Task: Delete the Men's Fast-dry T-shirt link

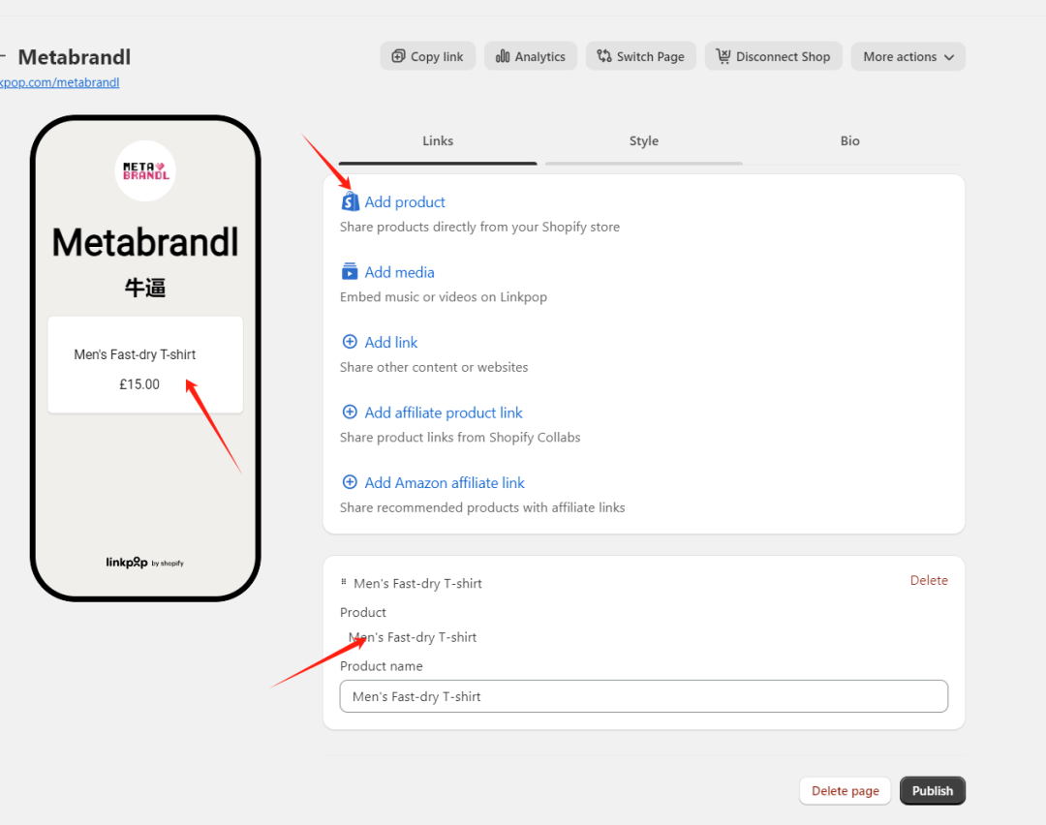Action: (x=929, y=580)
